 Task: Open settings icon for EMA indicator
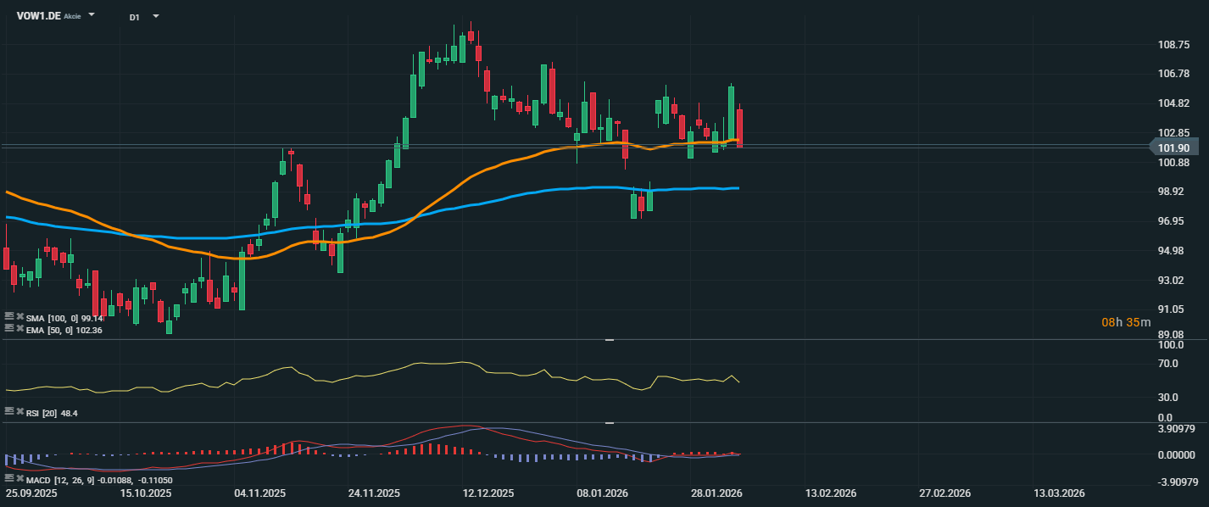(x=9, y=330)
